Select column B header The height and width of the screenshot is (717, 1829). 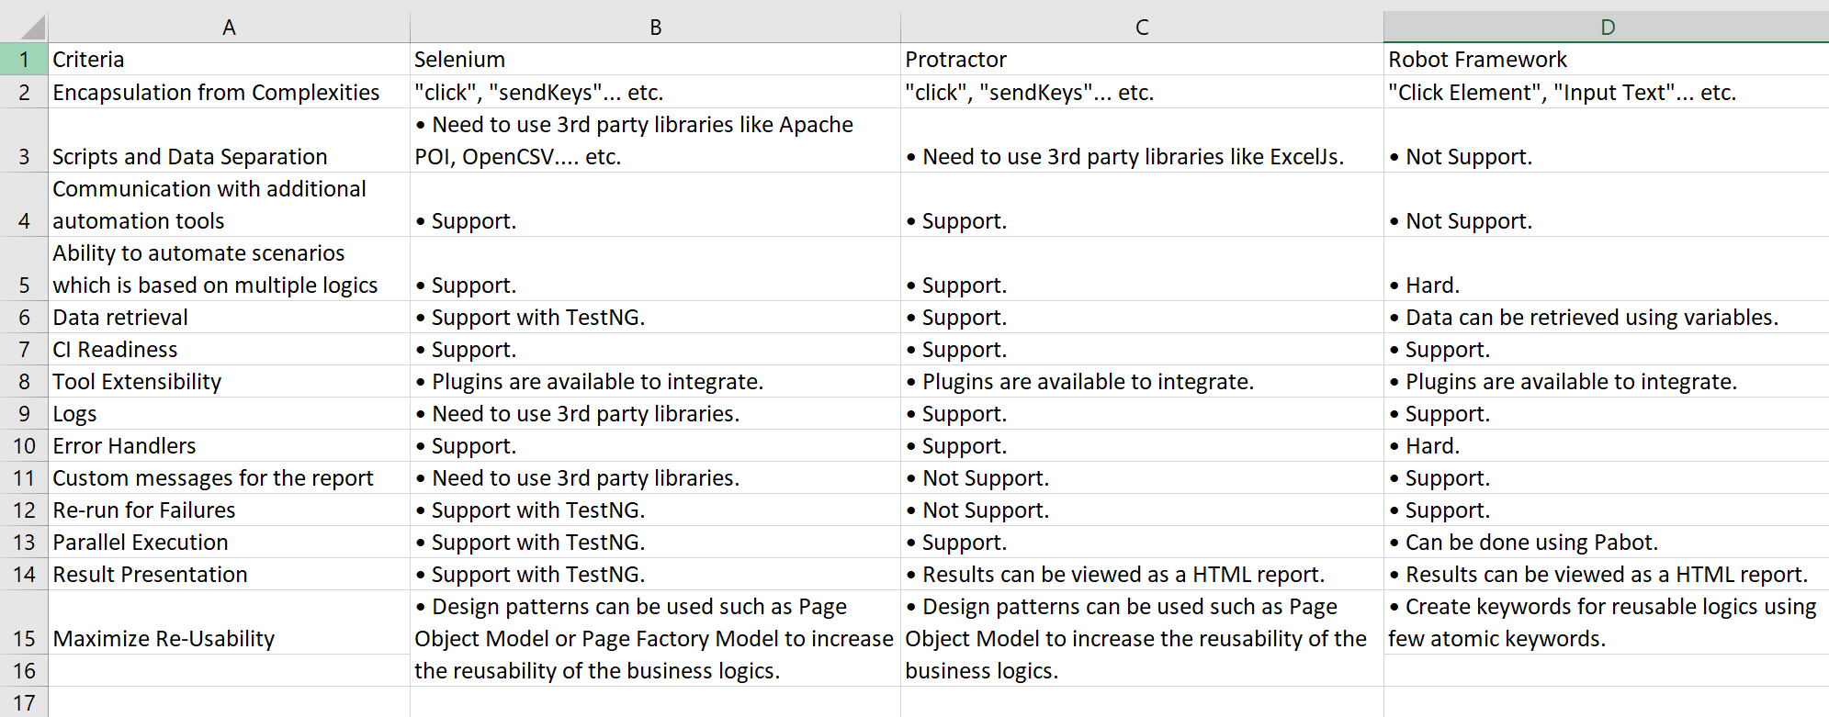655,28
